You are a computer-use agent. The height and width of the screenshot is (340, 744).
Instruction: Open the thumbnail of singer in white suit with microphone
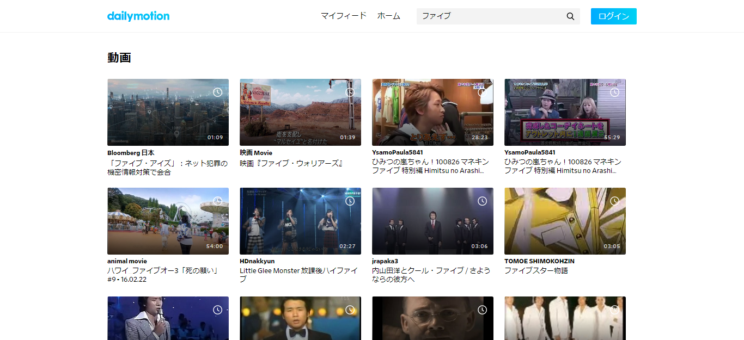168,318
